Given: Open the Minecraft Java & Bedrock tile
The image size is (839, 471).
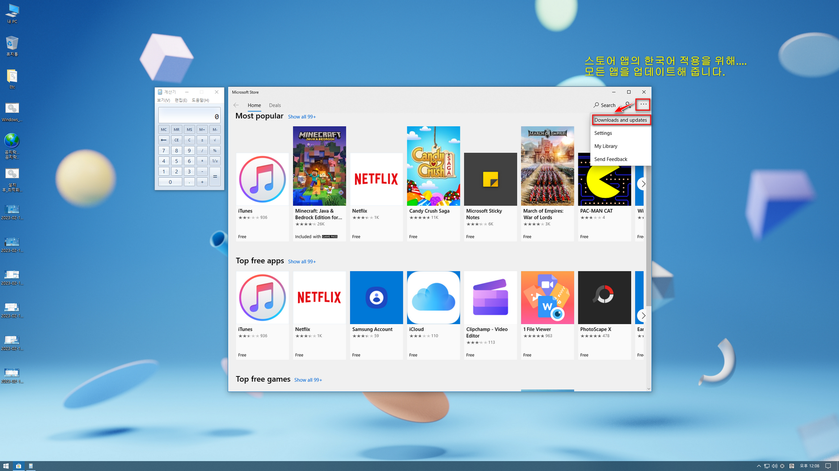Looking at the screenshot, I should tap(319, 184).
